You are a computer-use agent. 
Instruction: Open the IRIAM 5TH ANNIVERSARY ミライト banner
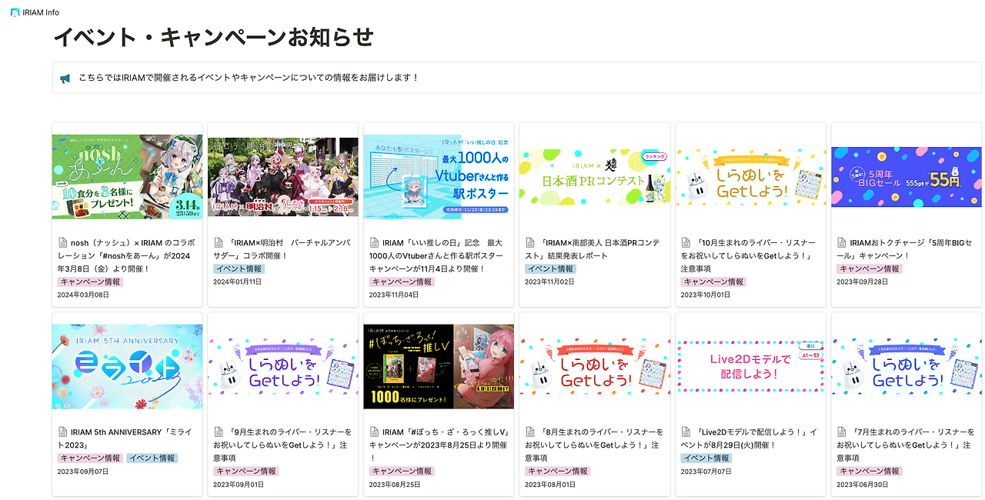pos(128,366)
